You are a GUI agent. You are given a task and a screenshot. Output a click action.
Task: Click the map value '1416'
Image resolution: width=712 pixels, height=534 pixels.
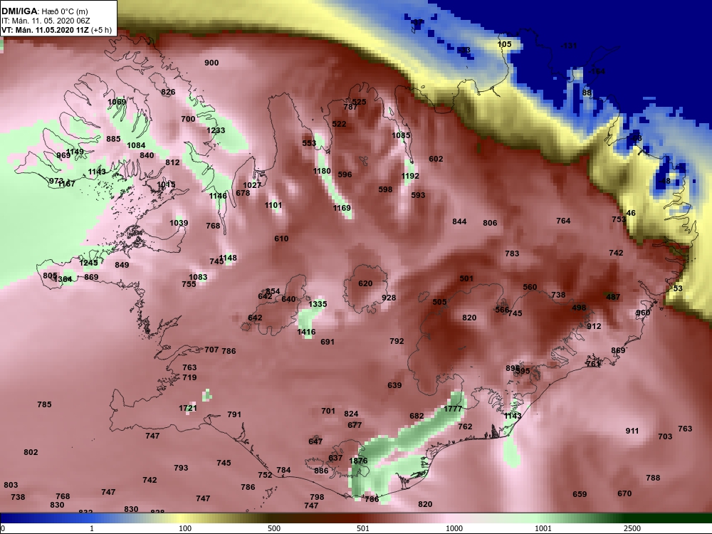click(x=306, y=332)
